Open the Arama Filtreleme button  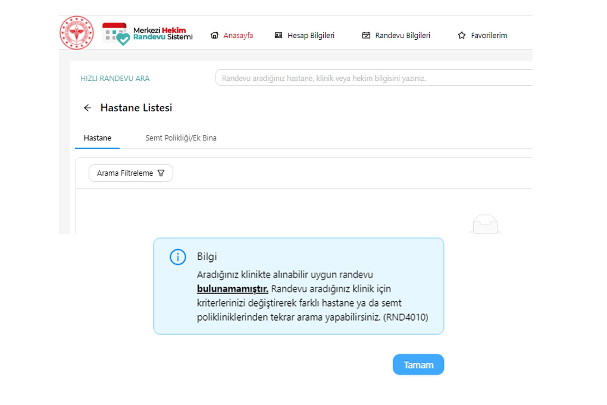[131, 173]
